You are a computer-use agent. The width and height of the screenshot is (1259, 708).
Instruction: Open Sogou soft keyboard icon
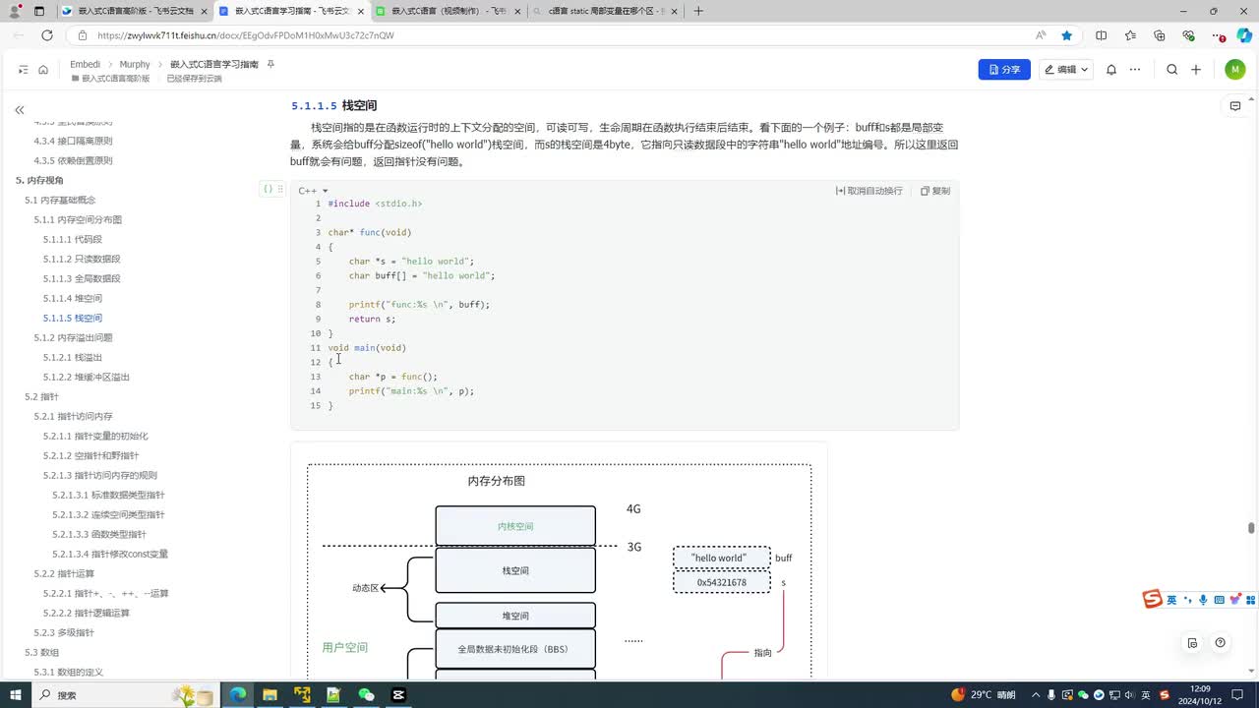(x=1219, y=600)
